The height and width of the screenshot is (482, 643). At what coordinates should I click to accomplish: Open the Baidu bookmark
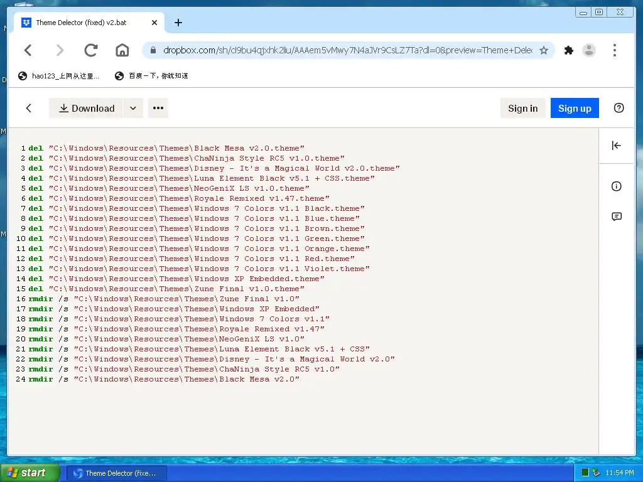151,76
